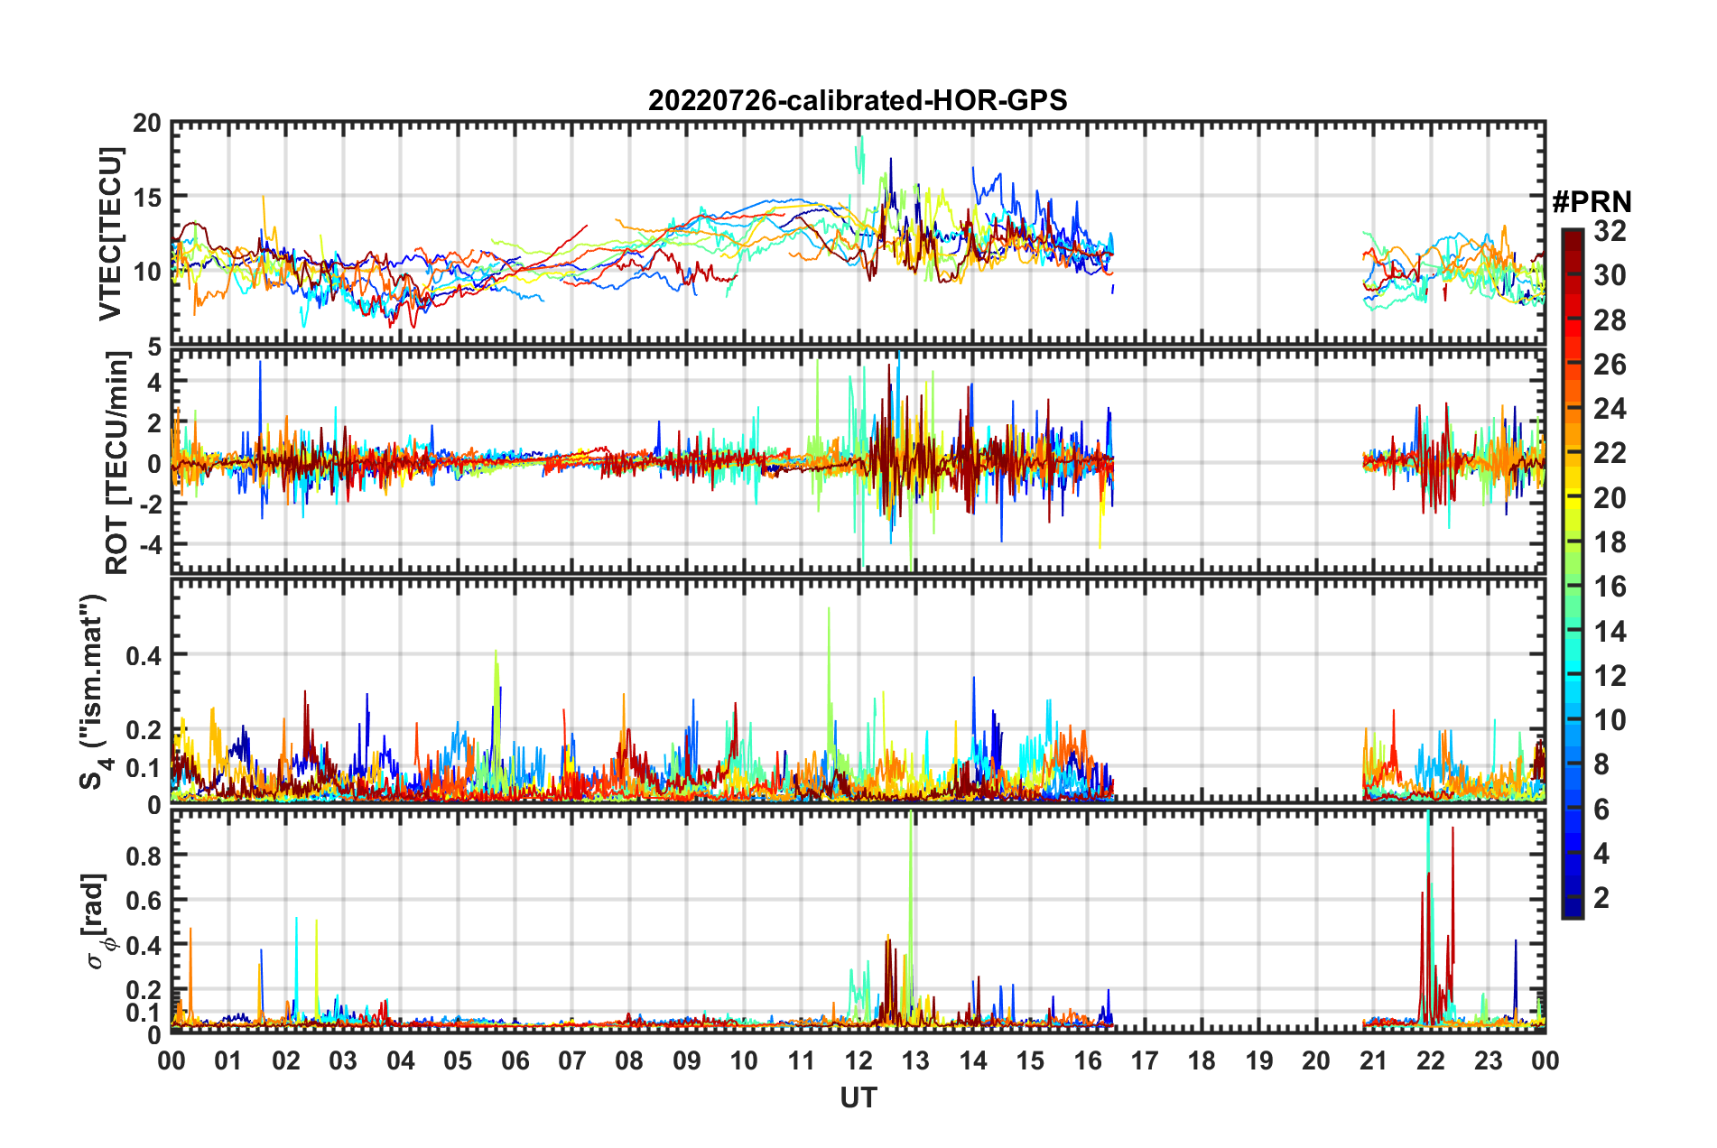This screenshot has width=1717, height=1148.
Task: Click x-axis hour tick 03
Action: 343,1060
